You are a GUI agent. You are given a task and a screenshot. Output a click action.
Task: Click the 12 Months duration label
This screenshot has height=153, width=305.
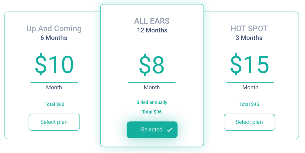(x=152, y=30)
